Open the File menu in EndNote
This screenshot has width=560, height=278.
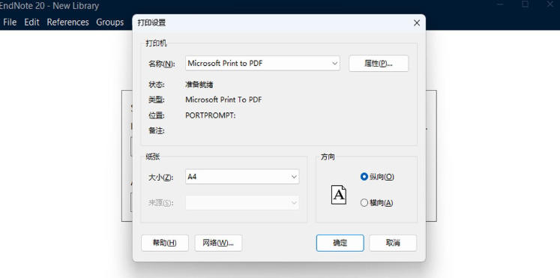10,22
